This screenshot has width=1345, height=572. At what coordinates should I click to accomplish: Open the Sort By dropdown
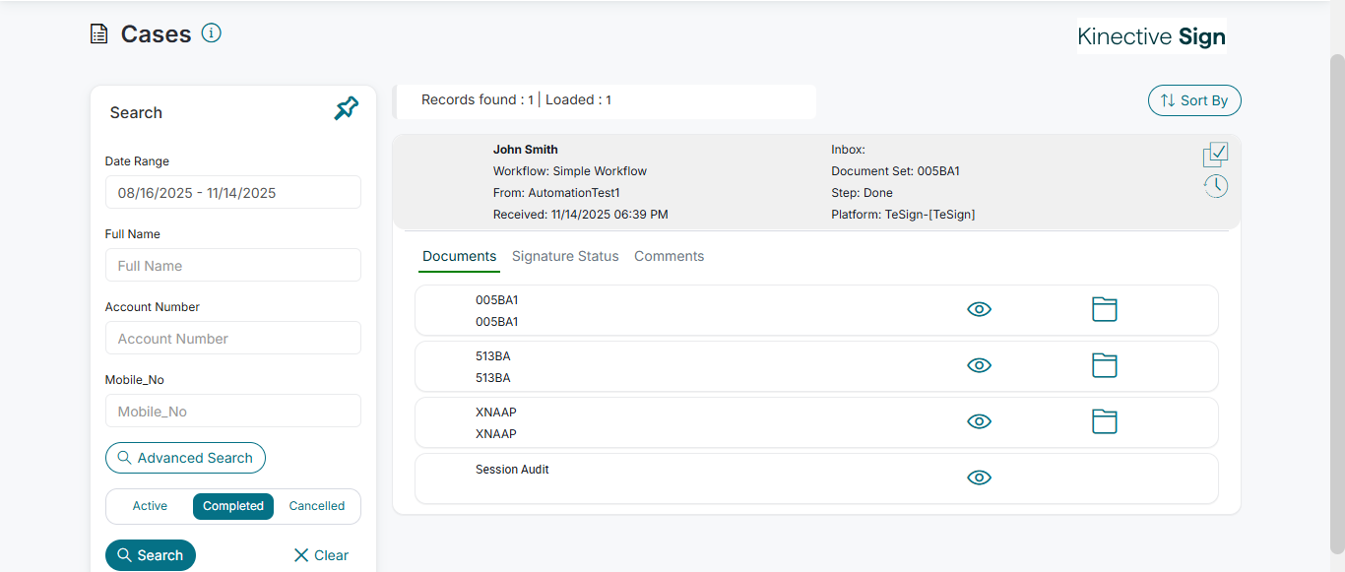[1194, 100]
